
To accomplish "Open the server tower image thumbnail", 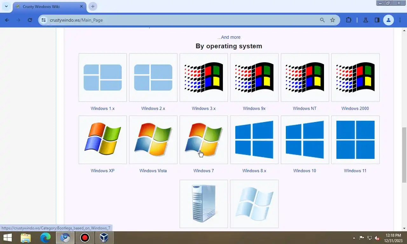I will (204, 204).
